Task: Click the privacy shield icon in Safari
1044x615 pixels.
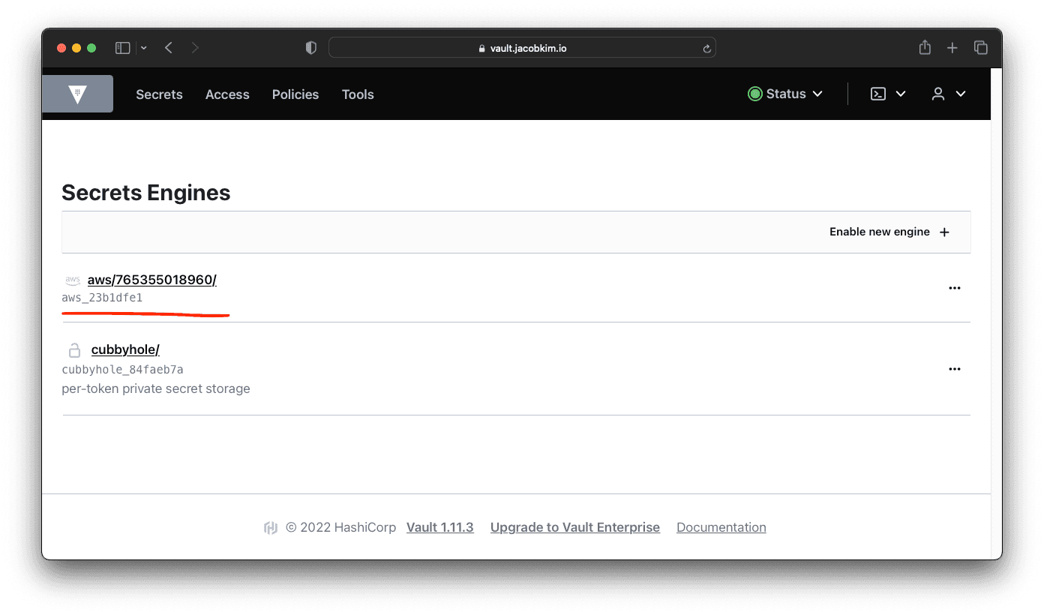Action: (310, 47)
